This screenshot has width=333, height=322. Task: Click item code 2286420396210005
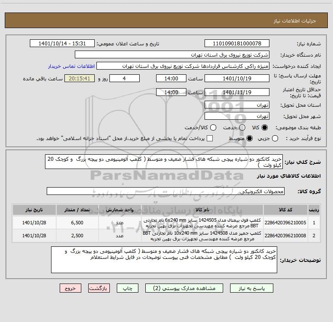(285, 223)
